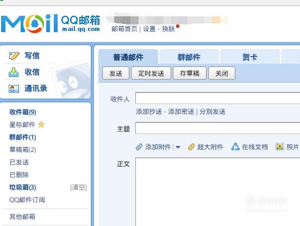The height and width of the screenshot is (226, 300).
Task: Click into the 主题 subject field
Action: (217, 128)
